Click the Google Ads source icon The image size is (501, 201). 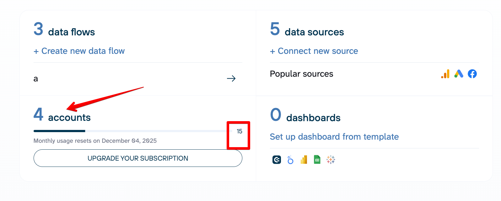click(459, 74)
